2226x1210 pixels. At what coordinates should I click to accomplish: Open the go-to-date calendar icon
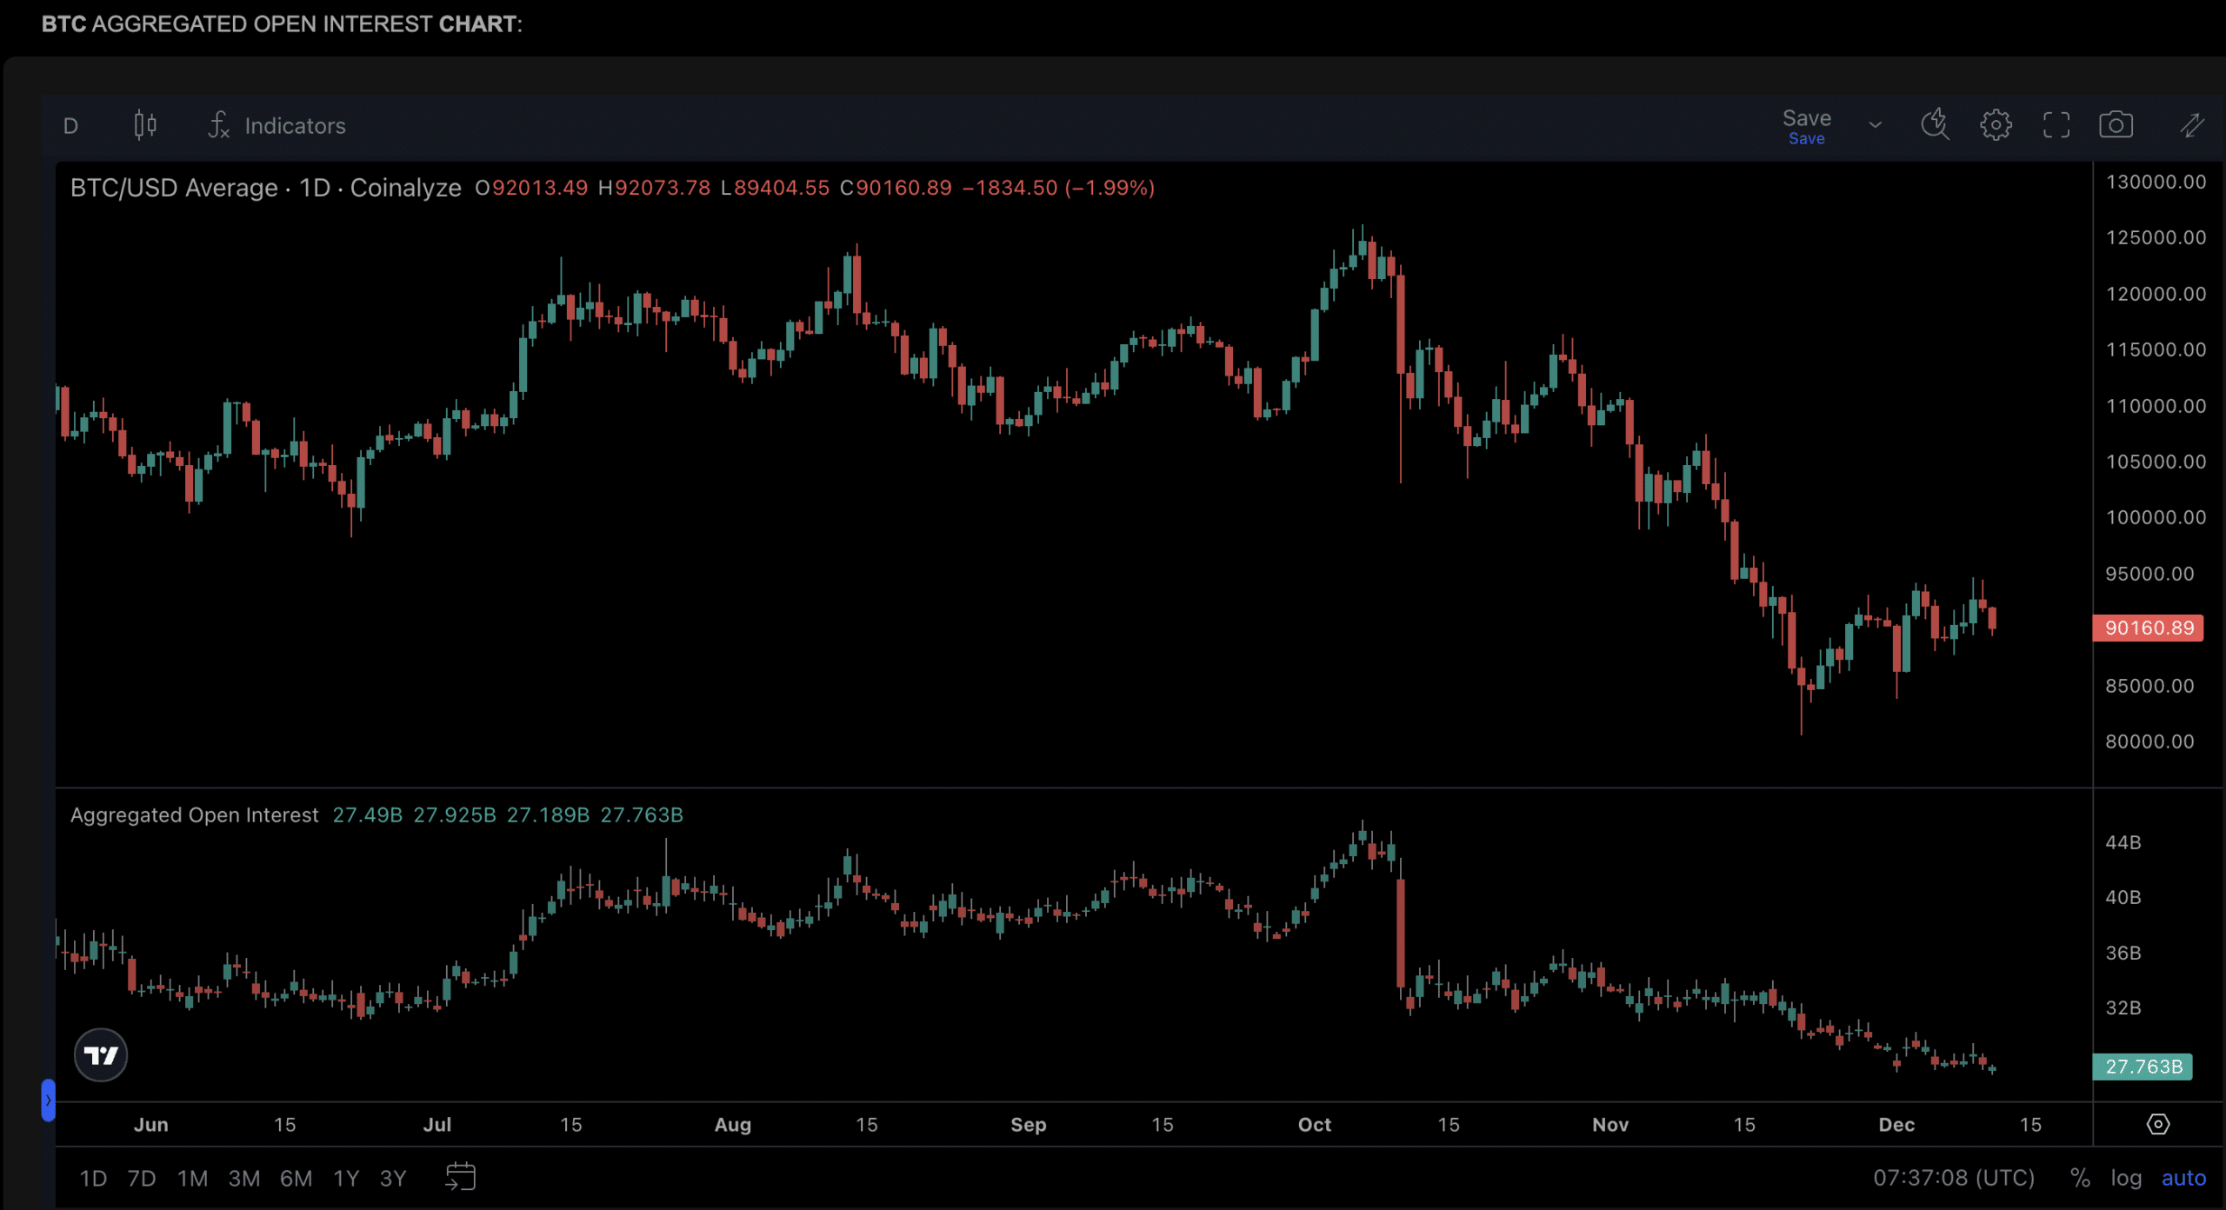[x=461, y=1177]
